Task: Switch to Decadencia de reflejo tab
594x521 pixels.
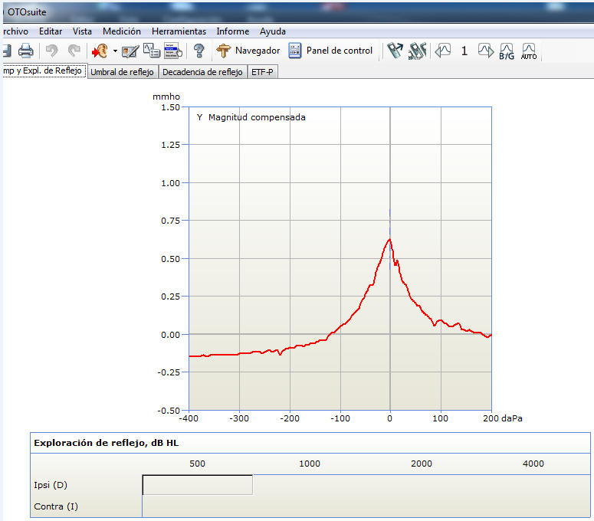Action: pos(202,72)
